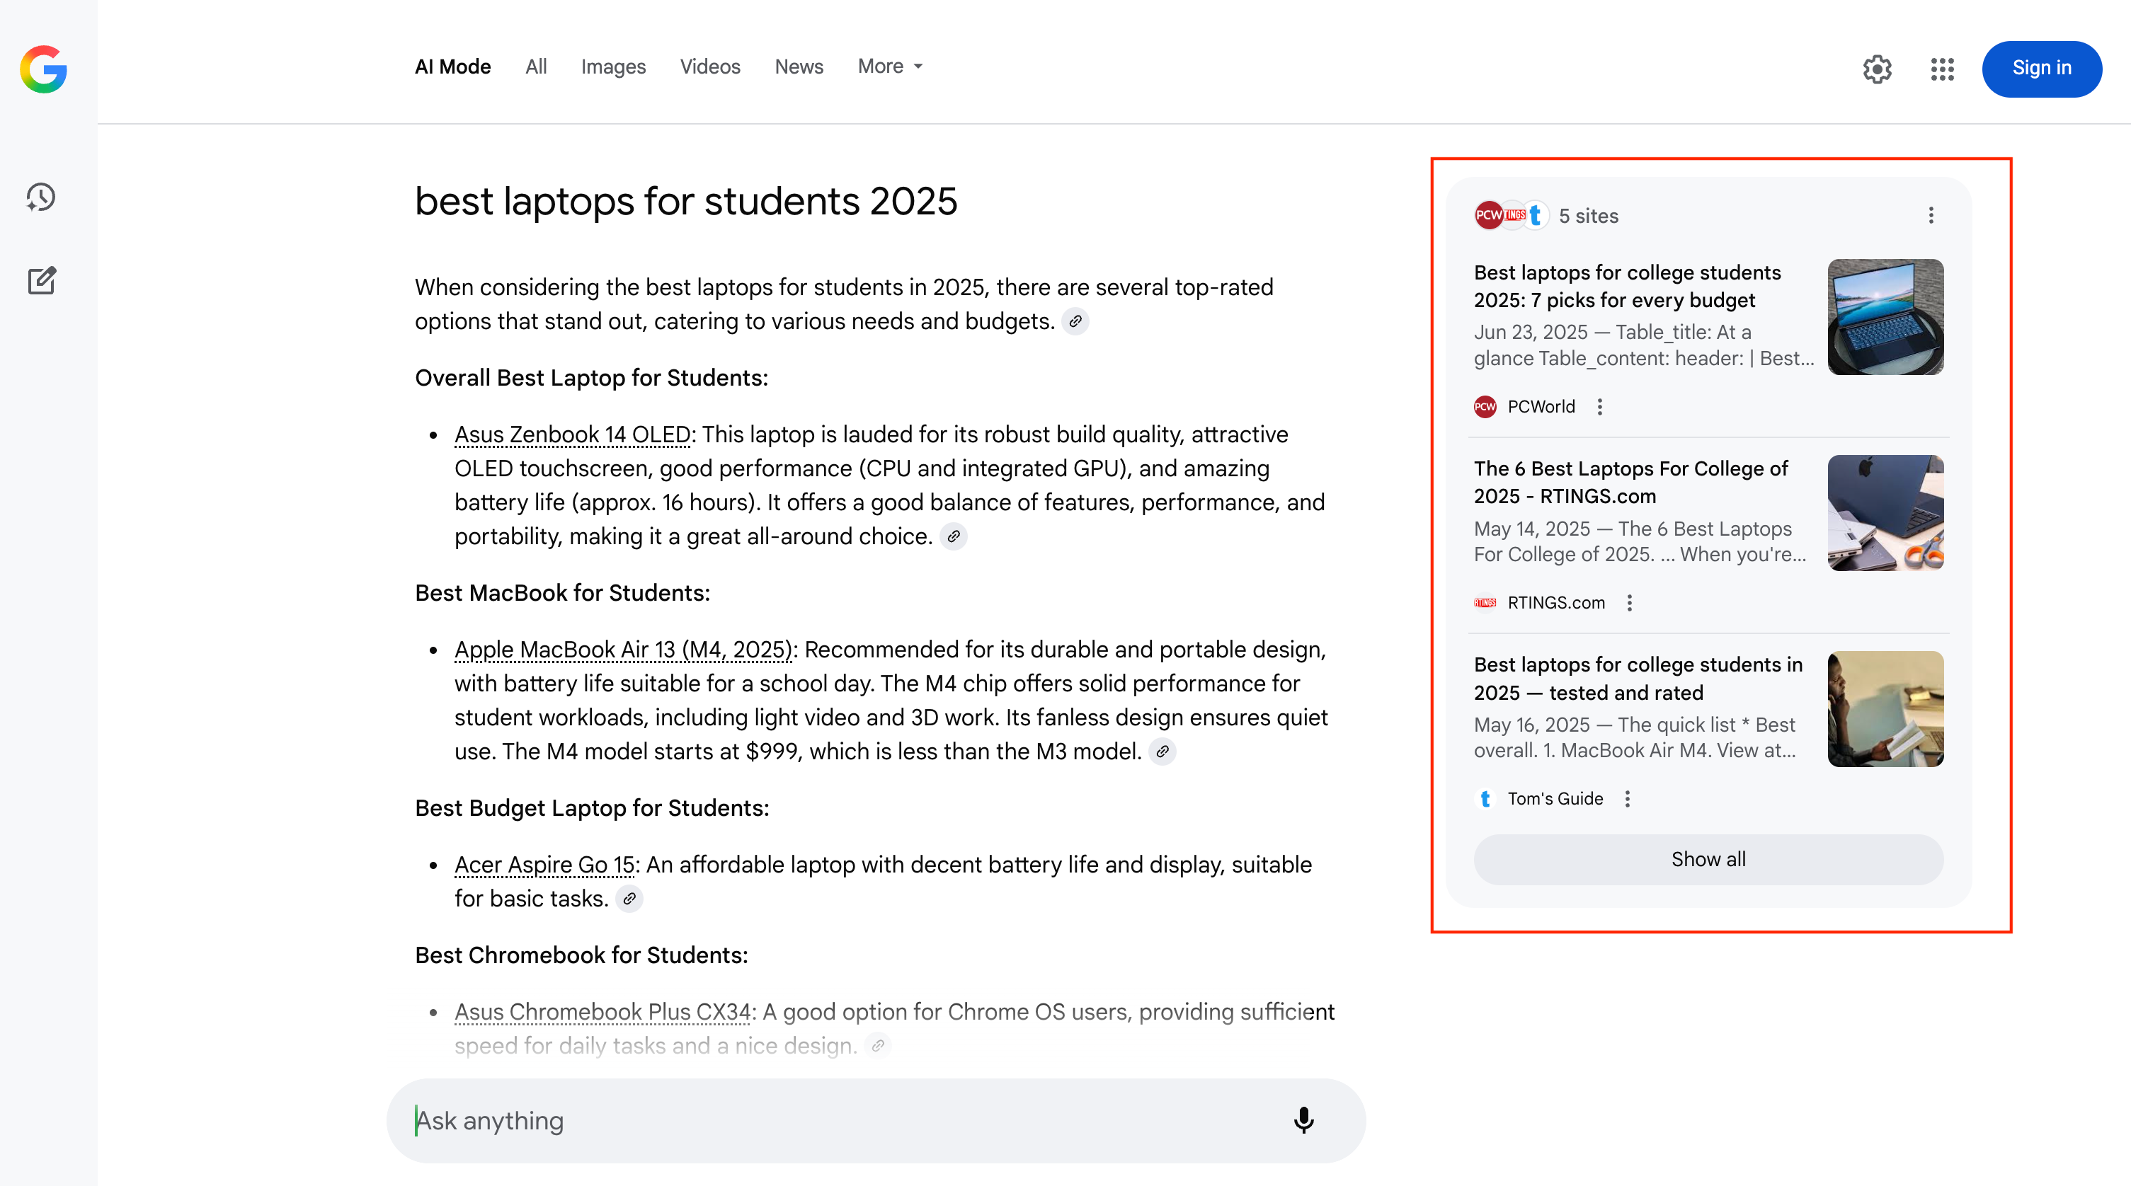2131x1186 pixels.
Task: Open AI Mode history icon
Action: (40, 197)
